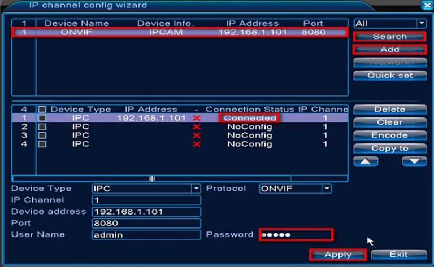Check the box for channel 1 IPC
Viewport: 434px width, 267px height.
coord(42,119)
